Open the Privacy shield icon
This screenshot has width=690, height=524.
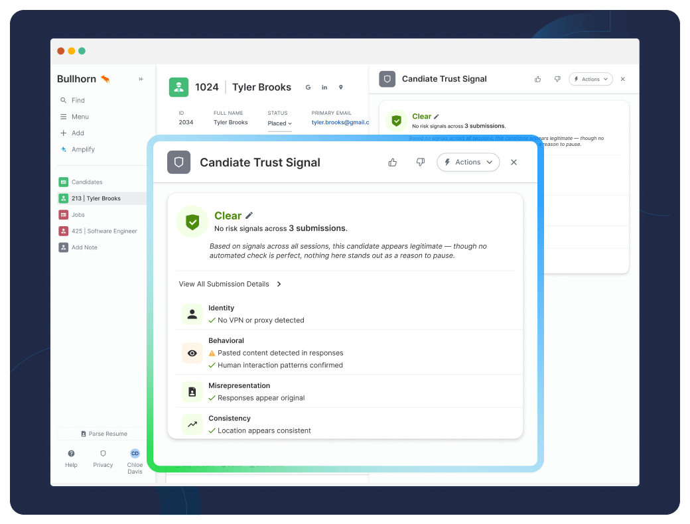pos(103,454)
